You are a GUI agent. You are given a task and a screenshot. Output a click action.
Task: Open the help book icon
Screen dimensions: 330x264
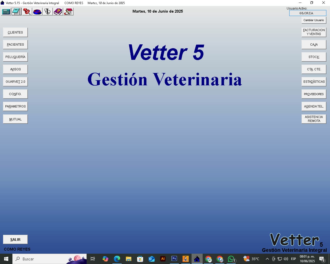click(58, 12)
